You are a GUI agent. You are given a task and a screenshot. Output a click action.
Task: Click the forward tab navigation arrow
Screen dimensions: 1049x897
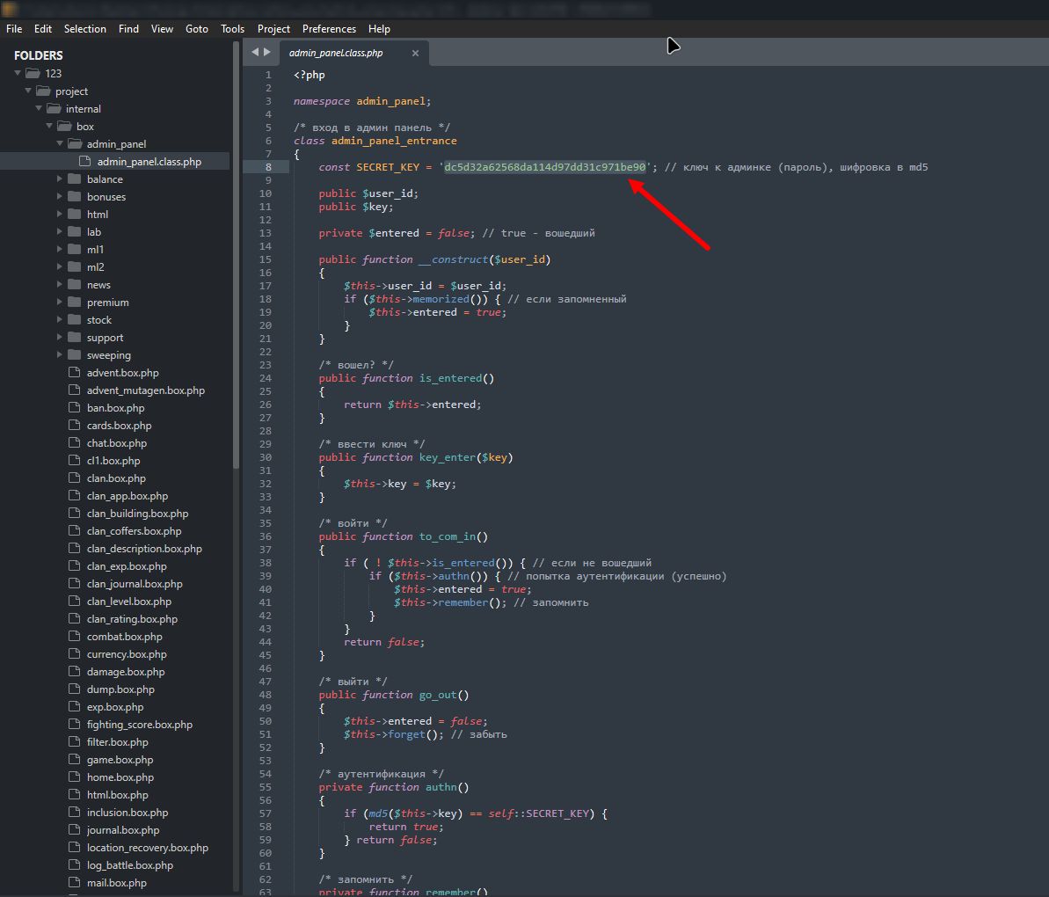(267, 52)
